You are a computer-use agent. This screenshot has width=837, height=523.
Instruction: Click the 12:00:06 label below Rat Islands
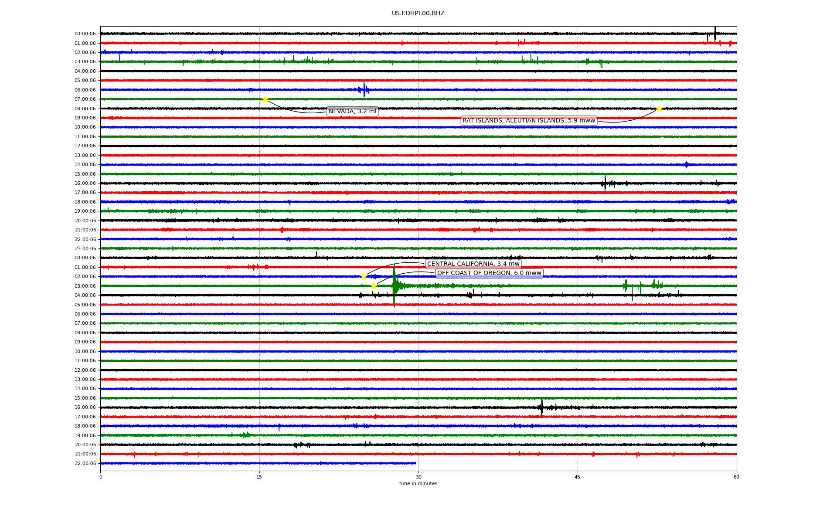85,146
